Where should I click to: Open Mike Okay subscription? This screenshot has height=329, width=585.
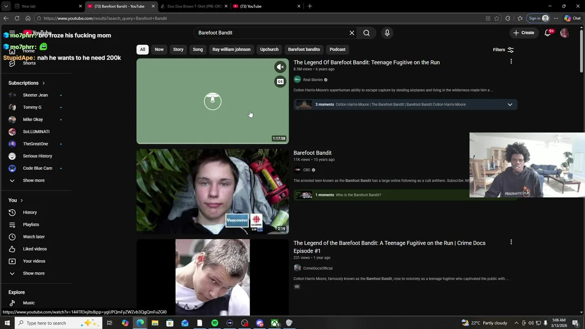(33, 119)
